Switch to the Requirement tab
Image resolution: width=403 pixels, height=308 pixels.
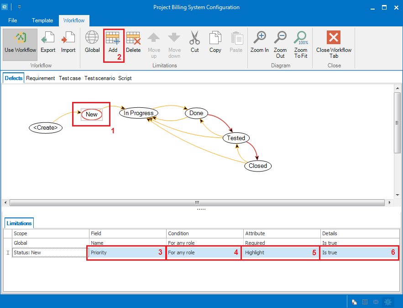click(x=41, y=78)
